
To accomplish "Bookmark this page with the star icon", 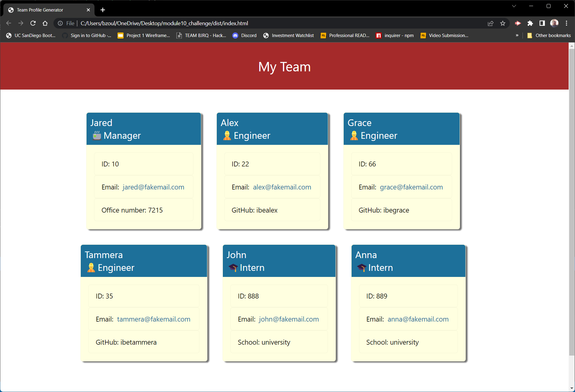I will click(503, 23).
